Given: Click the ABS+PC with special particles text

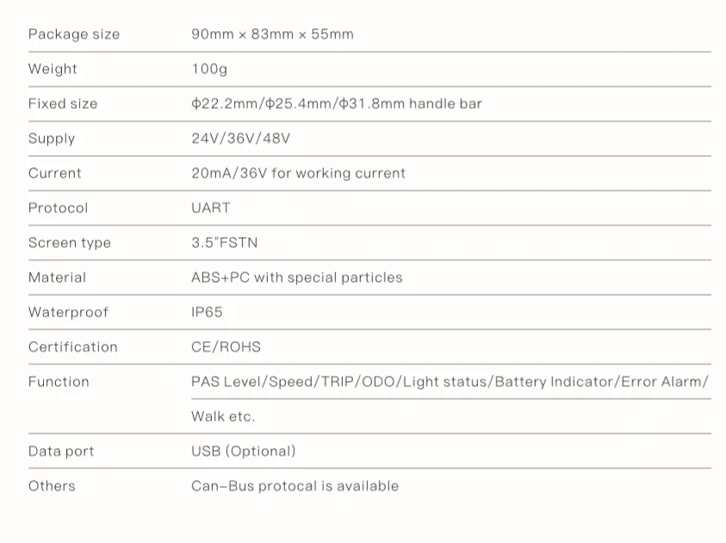Looking at the screenshot, I should pos(296,278).
